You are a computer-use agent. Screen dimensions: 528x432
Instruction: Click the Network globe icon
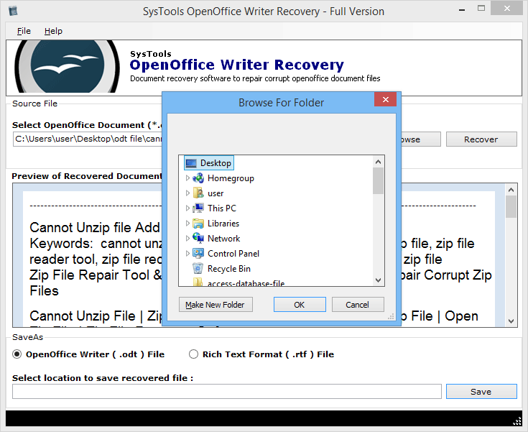tap(198, 238)
